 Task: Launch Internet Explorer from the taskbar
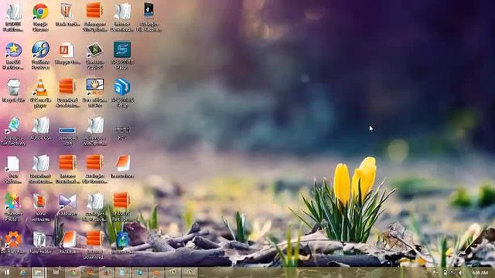point(23,273)
